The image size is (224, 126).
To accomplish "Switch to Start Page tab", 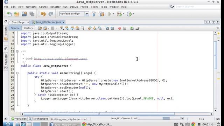I will (18, 22).
